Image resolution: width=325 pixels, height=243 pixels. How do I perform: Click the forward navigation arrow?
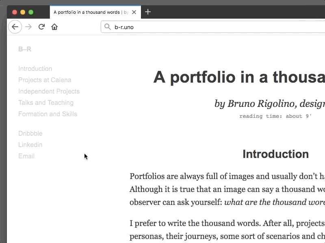coord(28,27)
